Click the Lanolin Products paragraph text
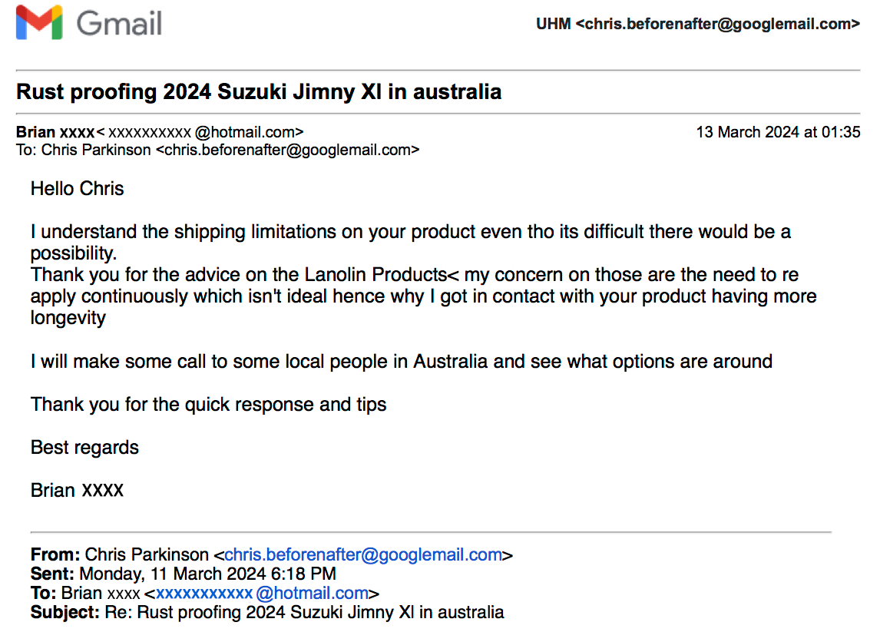The width and height of the screenshot is (880, 632). click(423, 296)
